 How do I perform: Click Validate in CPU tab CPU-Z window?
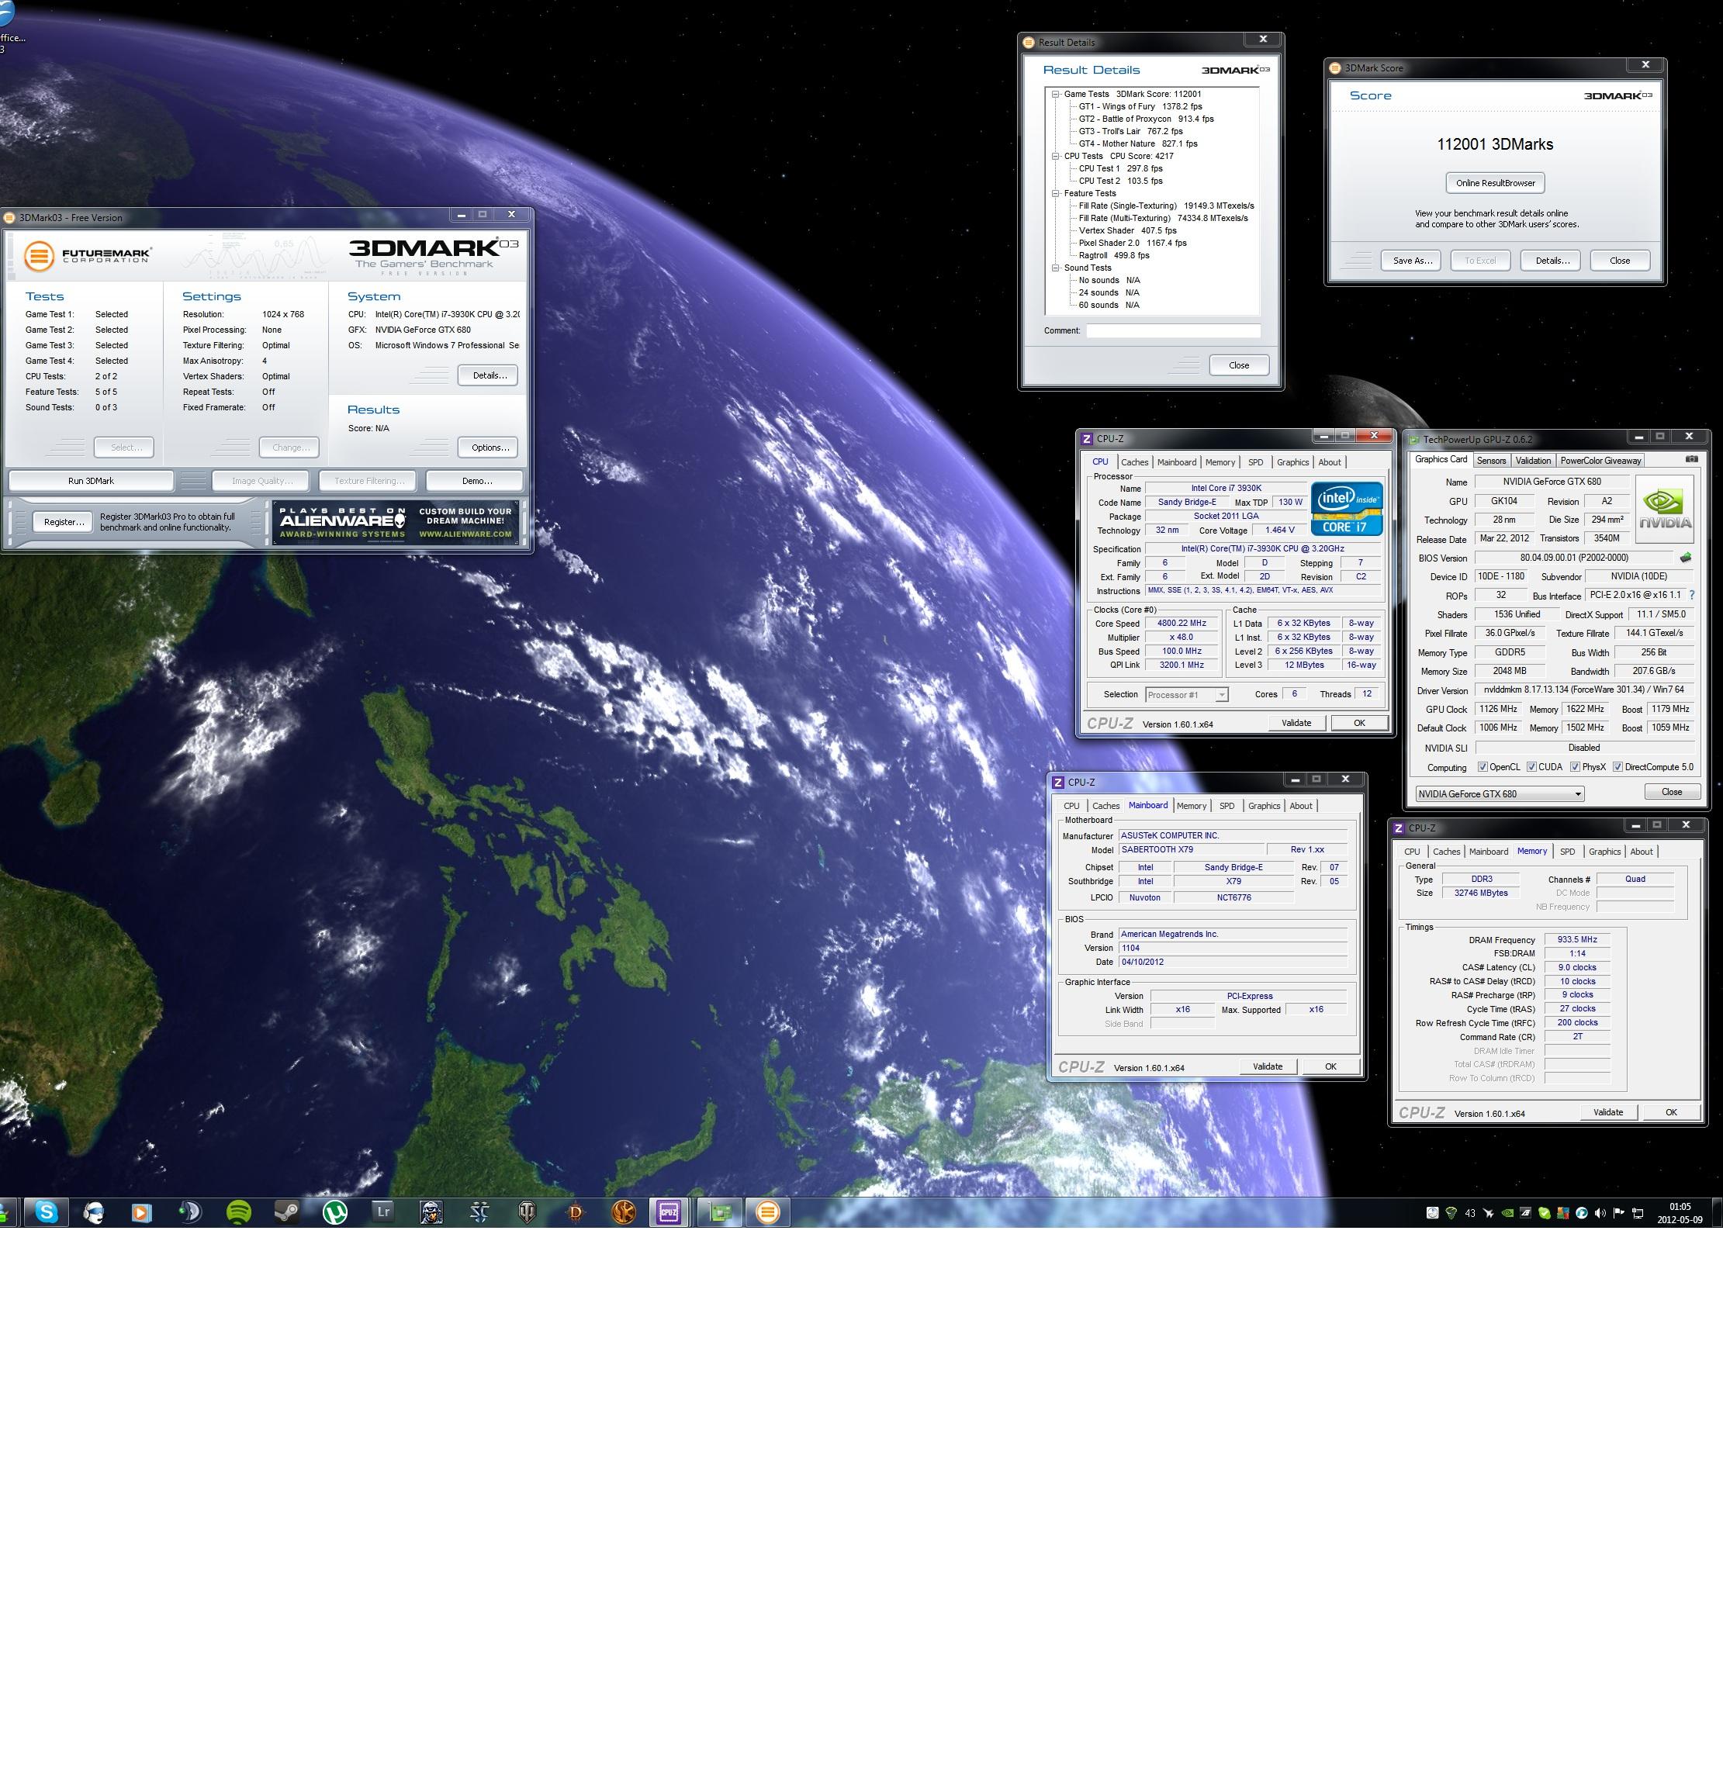(1296, 723)
